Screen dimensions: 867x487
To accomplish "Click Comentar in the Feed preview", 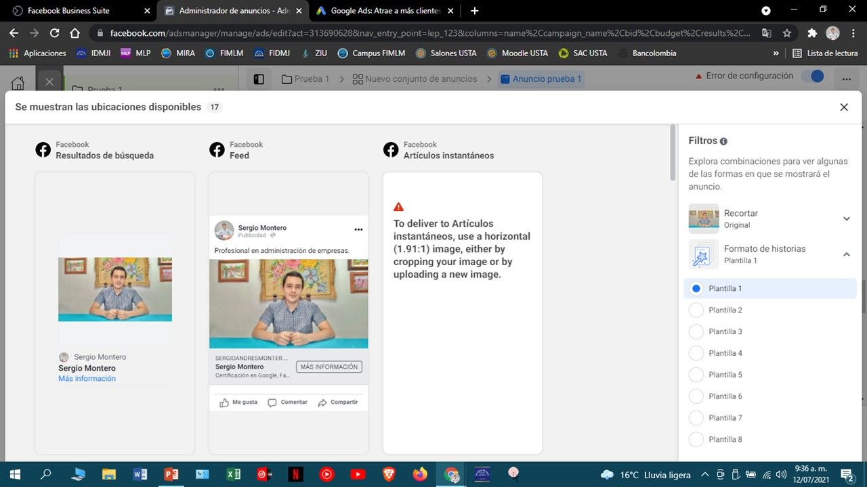I will coord(287,402).
